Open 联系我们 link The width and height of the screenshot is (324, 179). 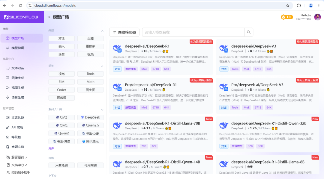pos(17,157)
